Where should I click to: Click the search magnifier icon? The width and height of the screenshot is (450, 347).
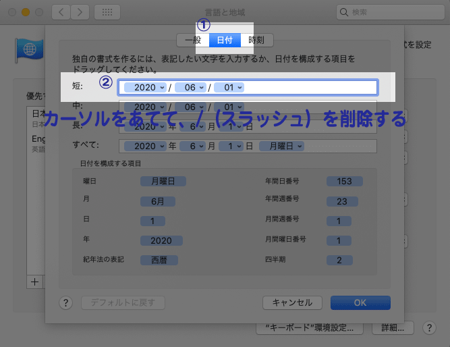click(344, 12)
